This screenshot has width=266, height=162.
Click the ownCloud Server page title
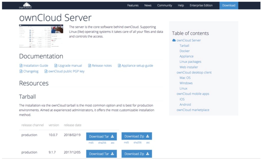click(55, 18)
